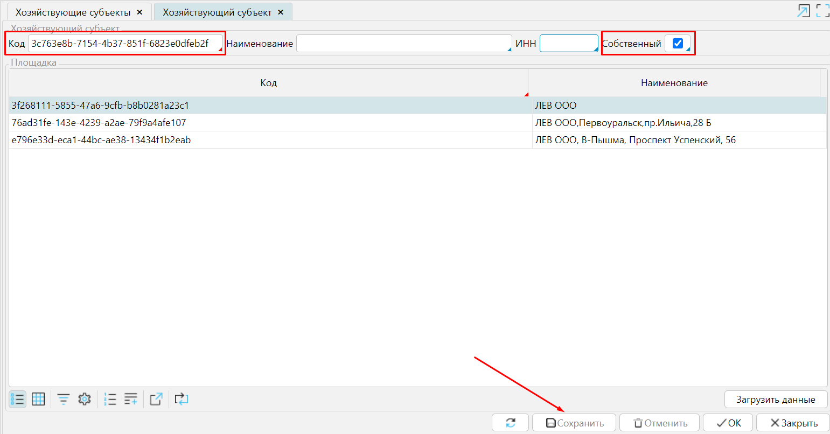830x434 pixels.
Task: Sort by the Код column header
Action: 268,83
